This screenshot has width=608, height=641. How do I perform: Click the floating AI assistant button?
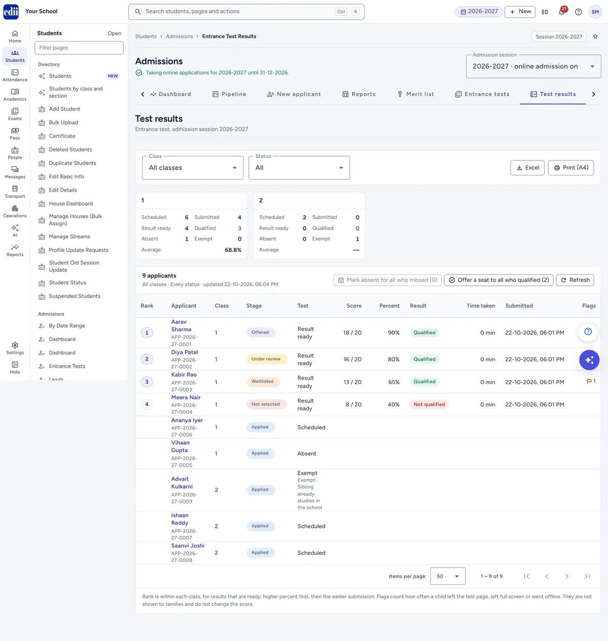pyautogui.click(x=589, y=360)
